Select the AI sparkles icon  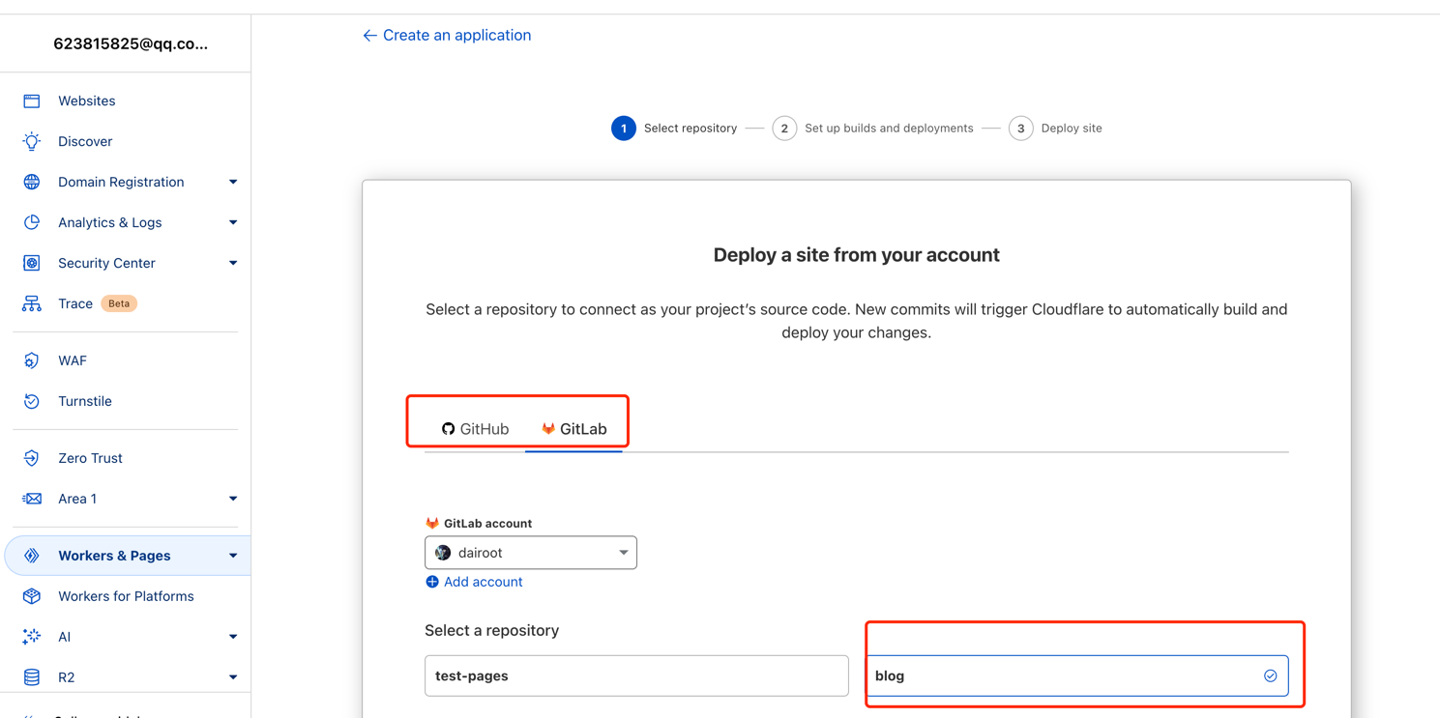click(x=32, y=637)
